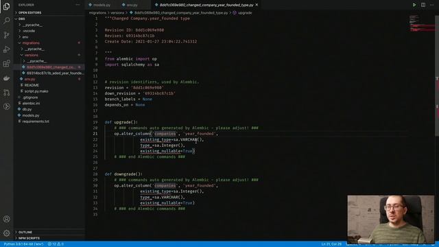The image size is (439, 247).
Task: Open the Source Control view
Action: (x=6, y=35)
